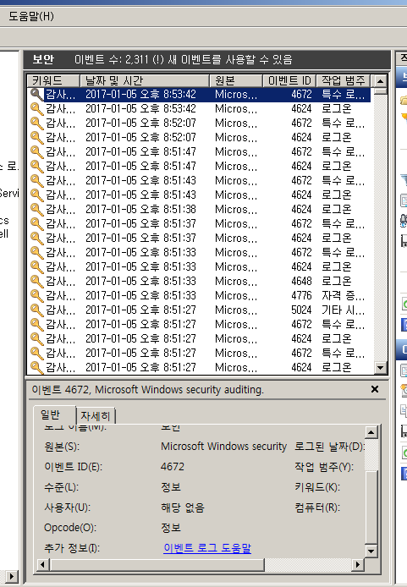The width and height of the screenshot is (407, 587).
Task: Sort by the 날짜 및 시간 column header
Action: pos(145,80)
